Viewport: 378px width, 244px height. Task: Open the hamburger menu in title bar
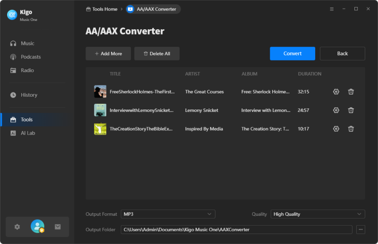point(332,9)
